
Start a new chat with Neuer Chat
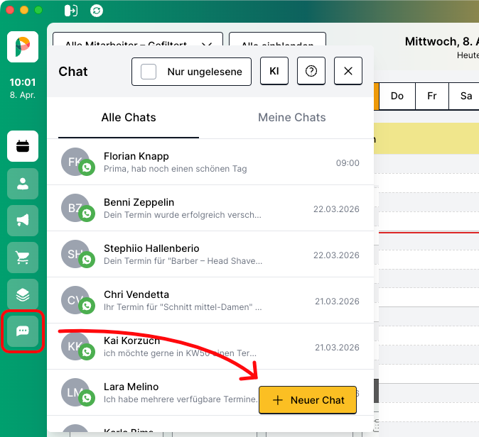coord(307,400)
